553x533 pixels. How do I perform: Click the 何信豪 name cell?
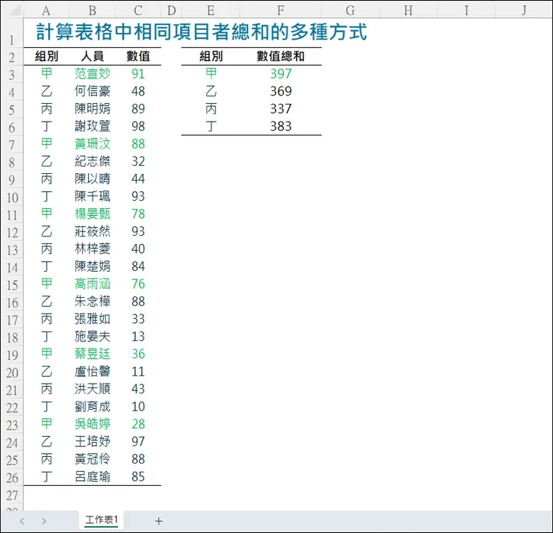[x=93, y=91]
